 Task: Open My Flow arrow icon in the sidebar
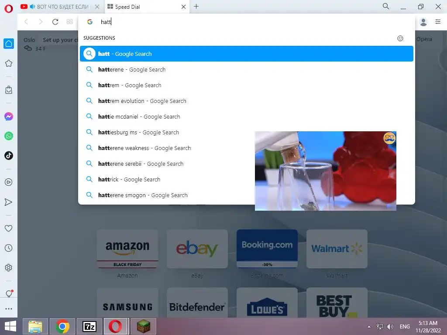tap(9, 202)
